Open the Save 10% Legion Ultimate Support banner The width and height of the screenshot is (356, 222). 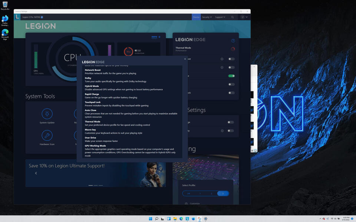tap(96, 173)
